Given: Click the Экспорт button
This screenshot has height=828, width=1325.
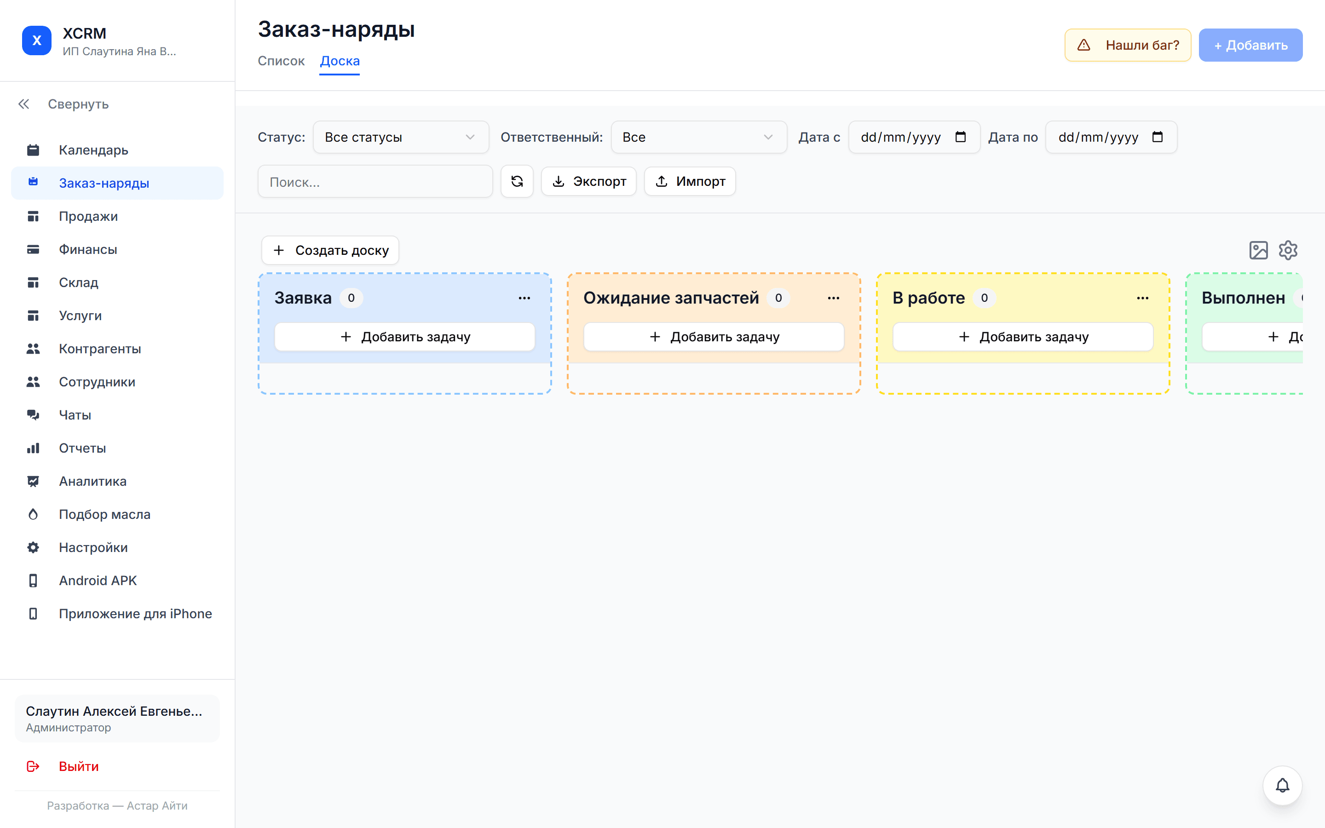Looking at the screenshot, I should tap(588, 181).
